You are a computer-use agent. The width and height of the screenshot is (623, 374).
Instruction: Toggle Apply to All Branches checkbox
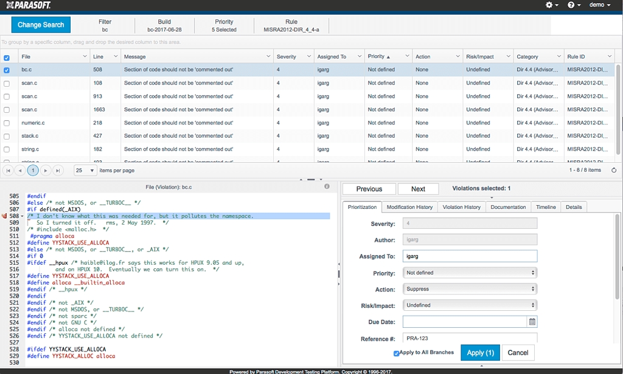pyautogui.click(x=396, y=353)
